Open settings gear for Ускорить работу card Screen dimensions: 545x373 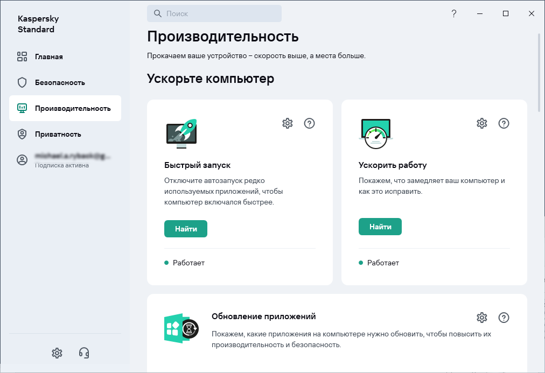(482, 123)
